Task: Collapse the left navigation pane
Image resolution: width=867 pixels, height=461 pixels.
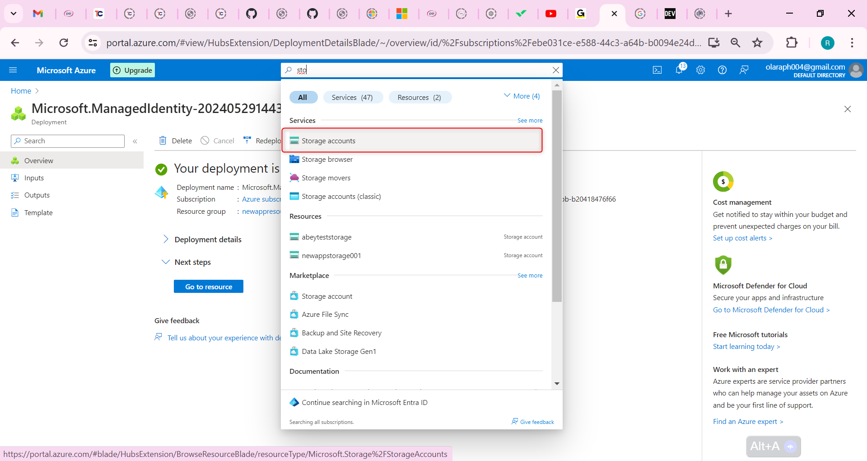Action: coord(135,141)
